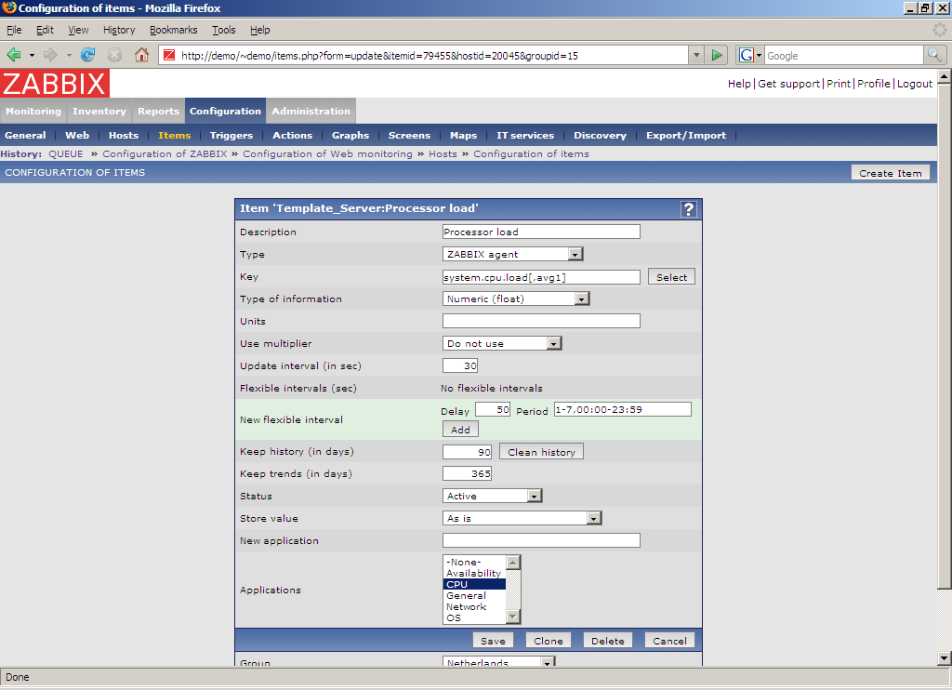Click the Keep history days field

pyautogui.click(x=467, y=452)
